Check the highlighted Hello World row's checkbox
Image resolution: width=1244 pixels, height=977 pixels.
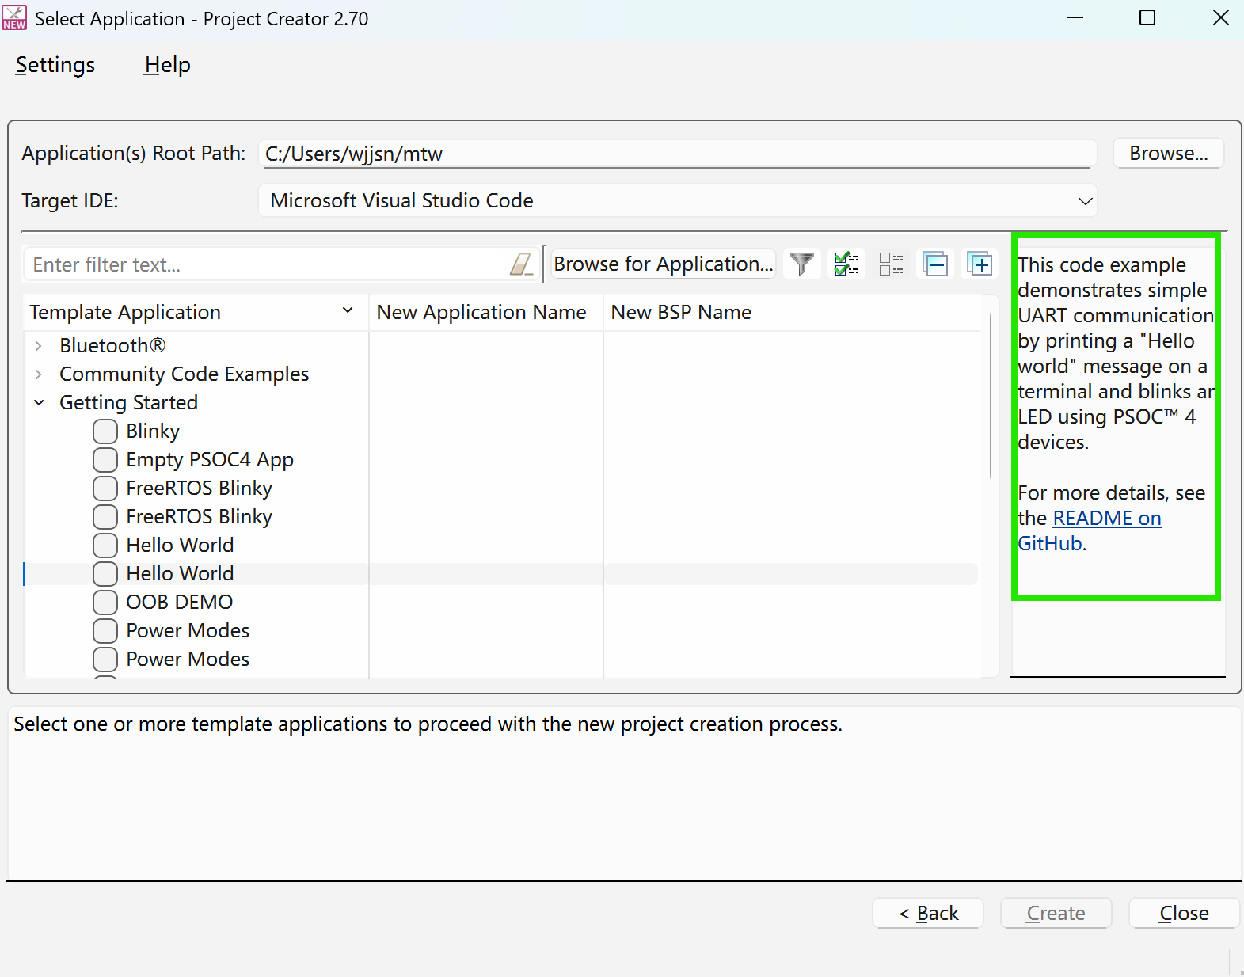105,574
